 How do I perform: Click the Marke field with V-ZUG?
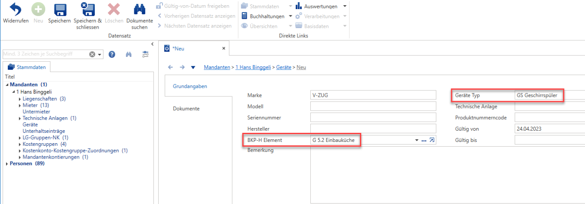(x=373, y=95)
